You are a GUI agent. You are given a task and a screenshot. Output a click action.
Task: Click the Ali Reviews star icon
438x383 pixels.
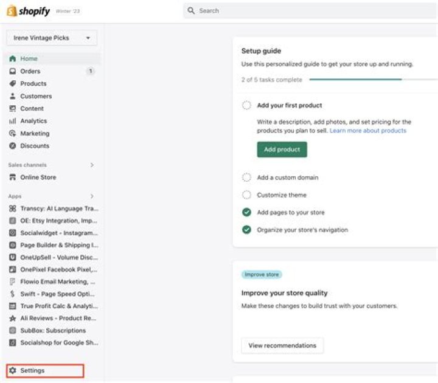point(13,318)
